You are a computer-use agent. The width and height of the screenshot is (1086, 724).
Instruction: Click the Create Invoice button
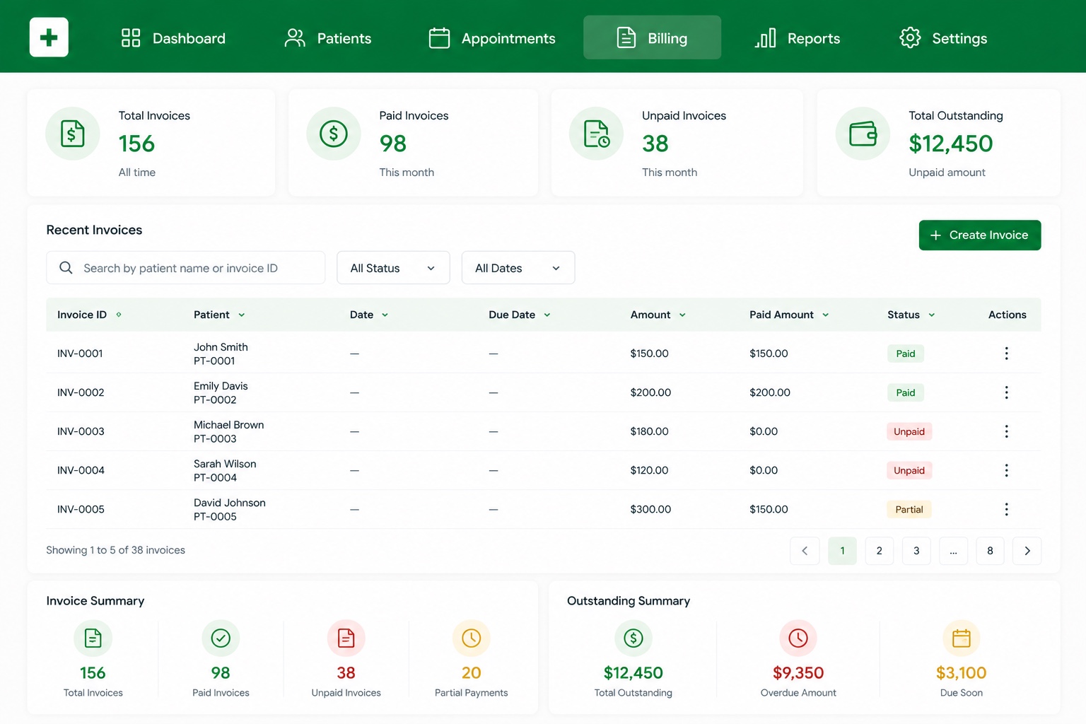pyautogui.click(x=980, y=235)
